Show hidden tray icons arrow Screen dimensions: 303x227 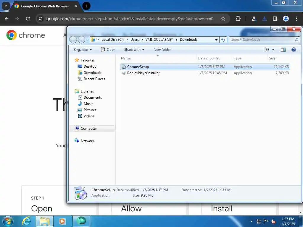[x=252, y=221]
